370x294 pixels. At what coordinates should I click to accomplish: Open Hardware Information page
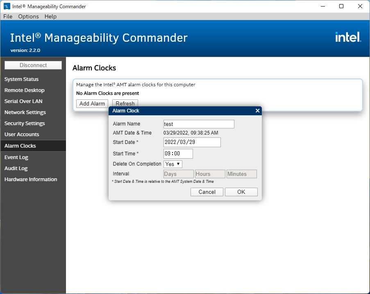tap(31, 180)
